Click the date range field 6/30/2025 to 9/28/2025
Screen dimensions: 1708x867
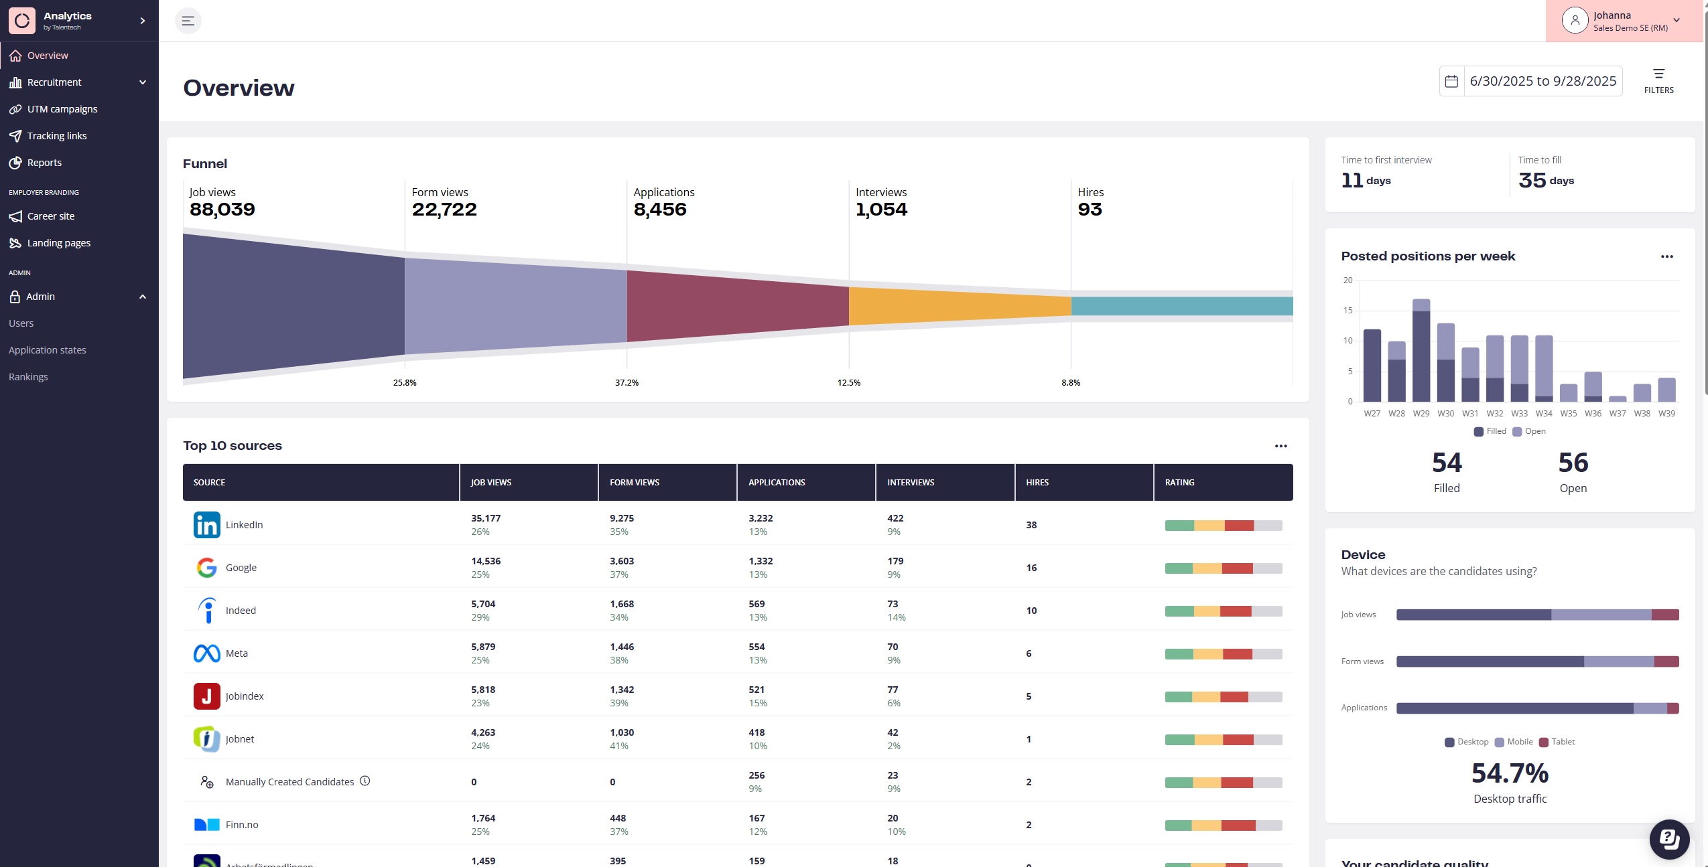pyautogui.click(x=1542, y=81)
